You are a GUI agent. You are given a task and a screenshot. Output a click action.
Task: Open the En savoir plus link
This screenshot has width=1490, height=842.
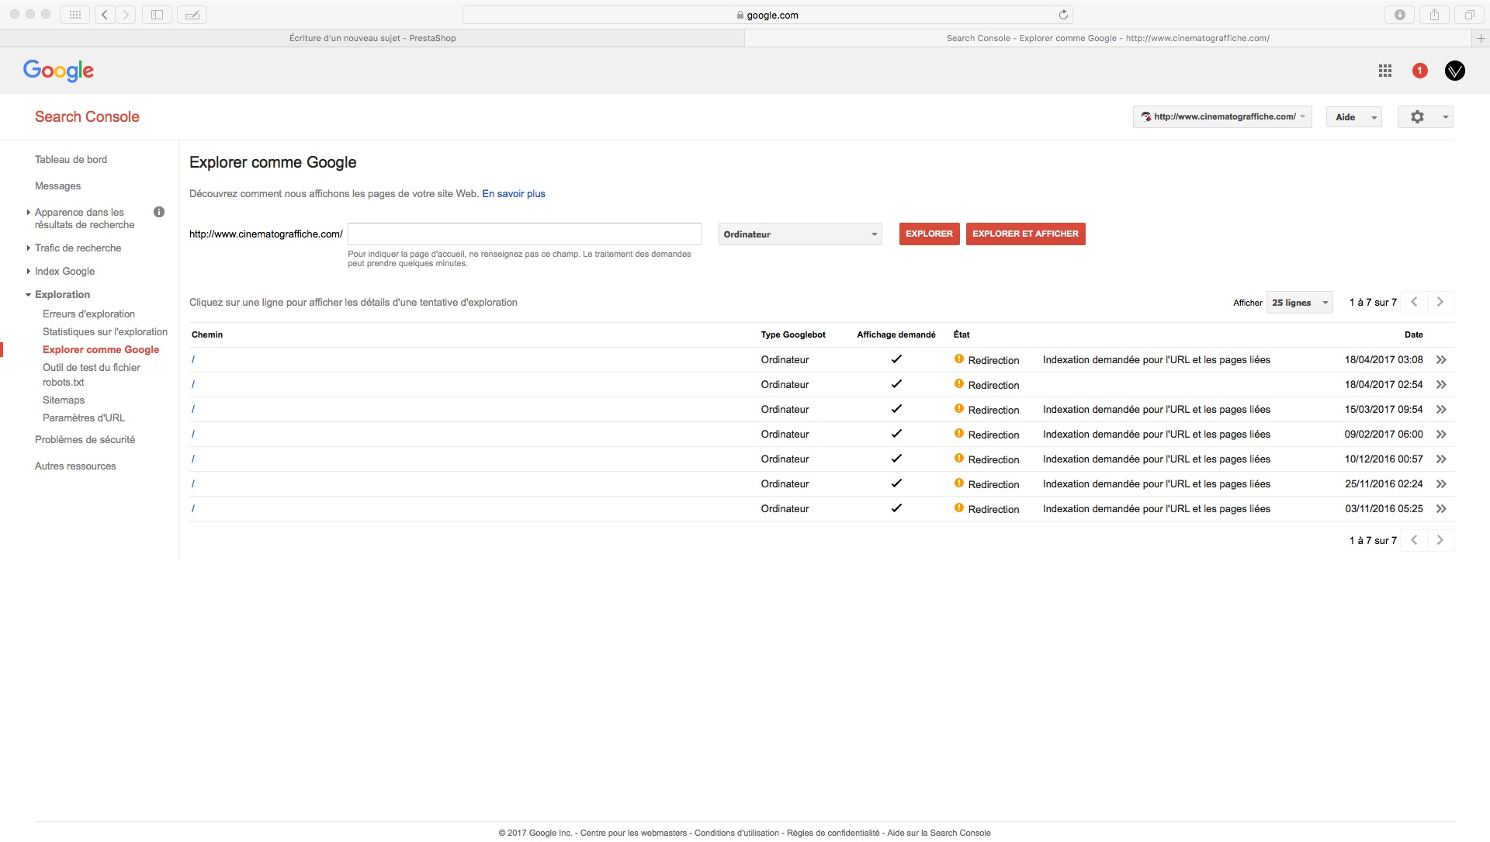pos(514,194)
